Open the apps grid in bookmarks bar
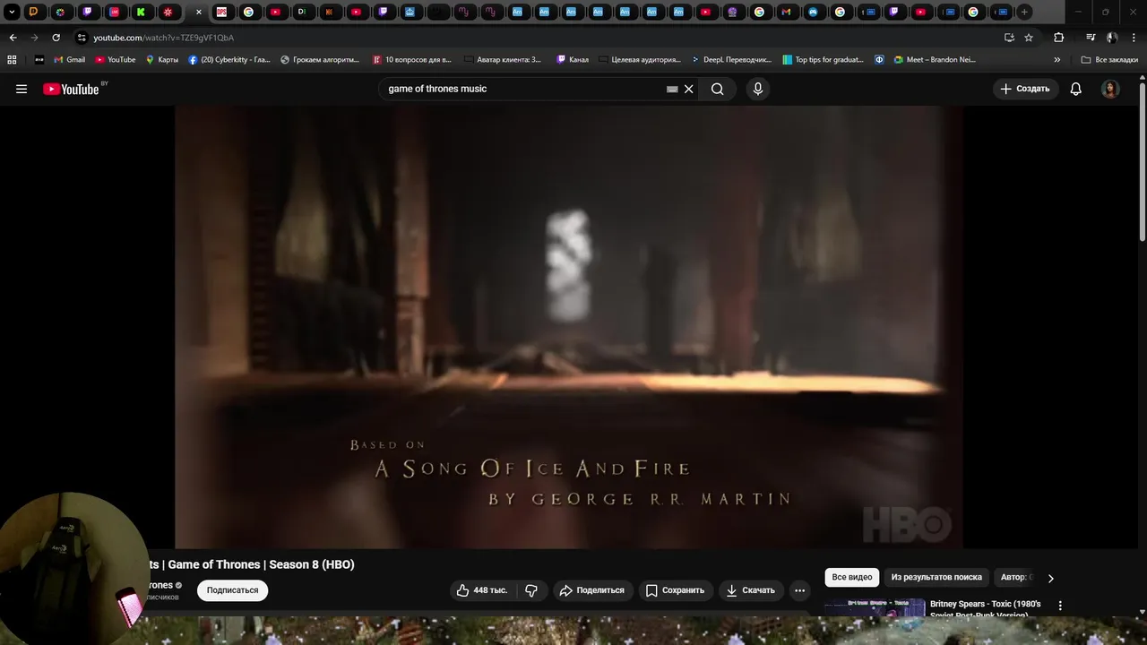 click(x=12, y=60)
